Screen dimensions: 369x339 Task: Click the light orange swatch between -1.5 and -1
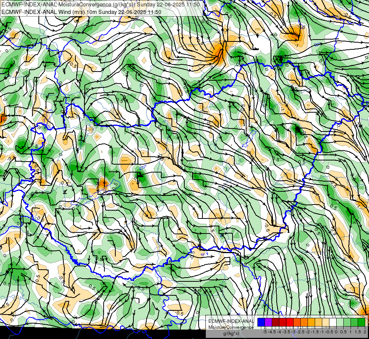click(x=318, y=322)
